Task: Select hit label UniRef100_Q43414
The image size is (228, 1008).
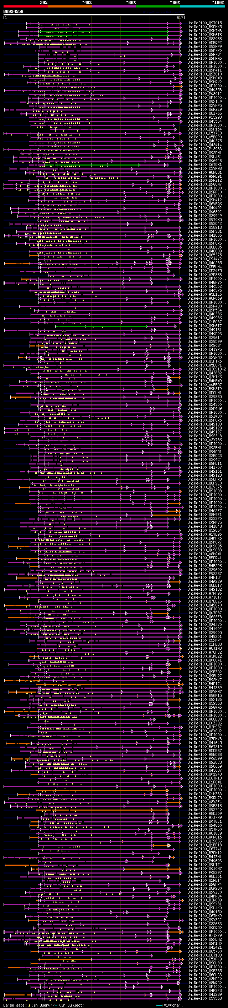Action: click(x=204, y=145)
